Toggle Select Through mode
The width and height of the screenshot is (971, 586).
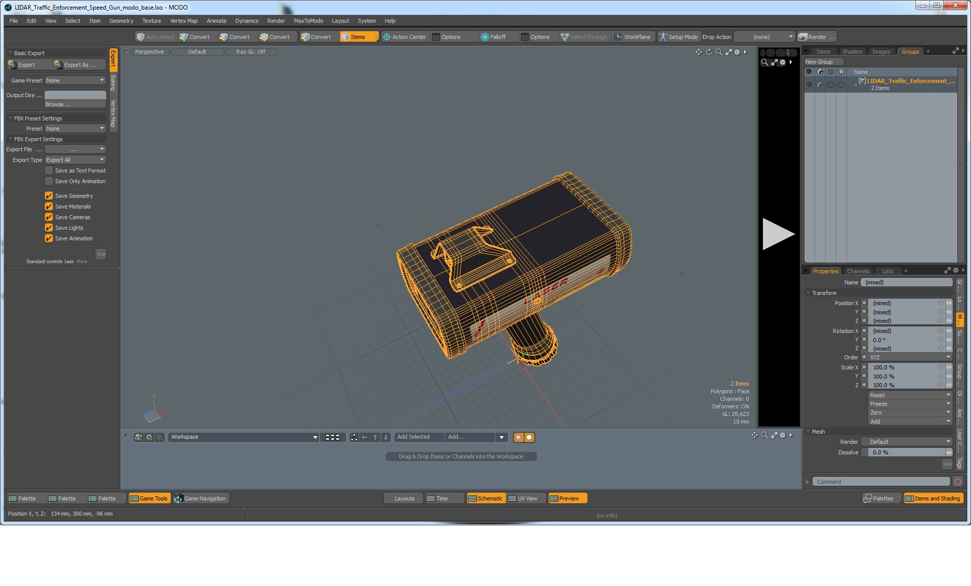[584, 37]
